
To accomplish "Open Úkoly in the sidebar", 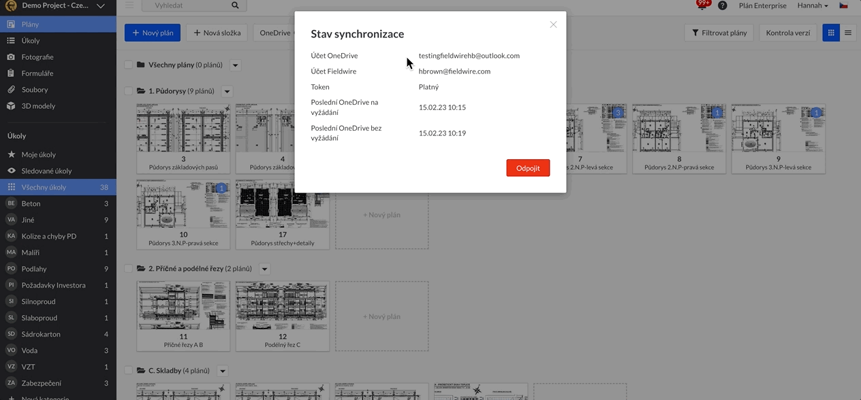I will [58, 40].
